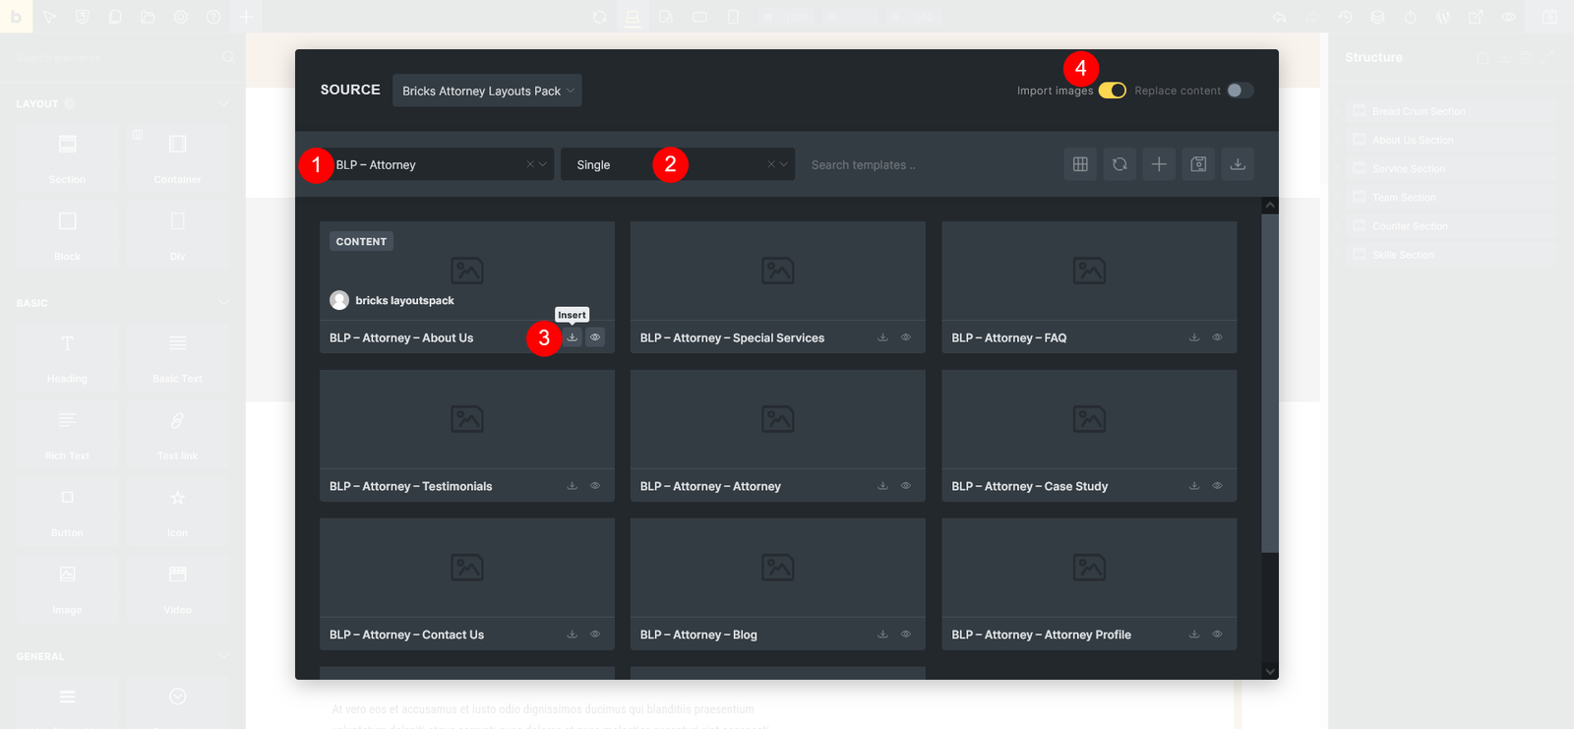Collapse the LAYOUT elements group
This screenshot has width=1574, height=729.
click(x=222, y=103)
